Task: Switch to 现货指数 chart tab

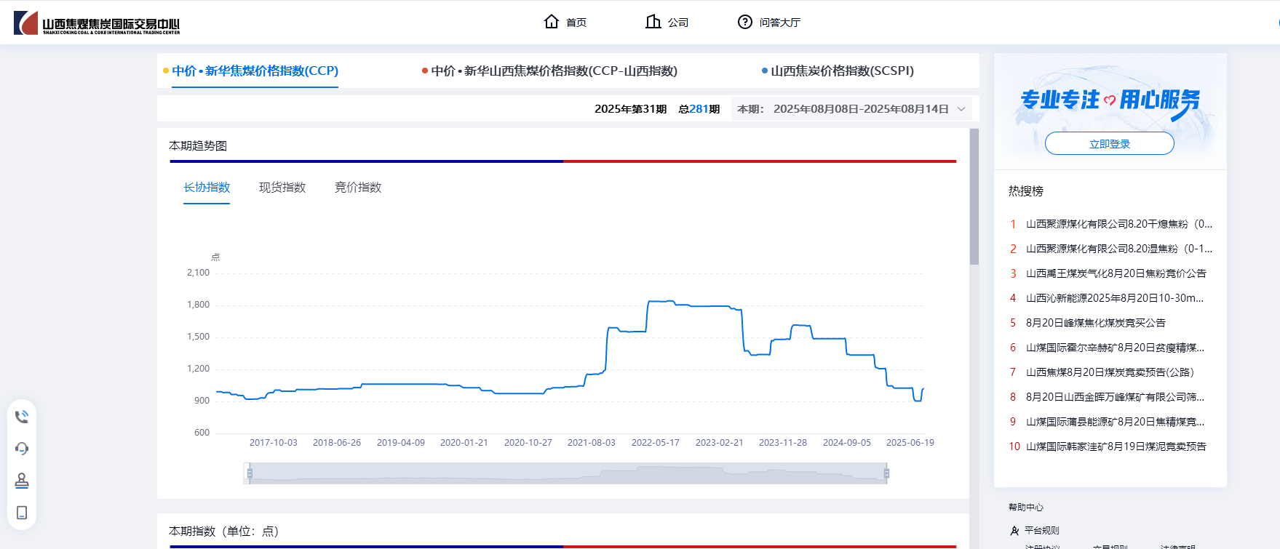Action: [x=282, y=188]
